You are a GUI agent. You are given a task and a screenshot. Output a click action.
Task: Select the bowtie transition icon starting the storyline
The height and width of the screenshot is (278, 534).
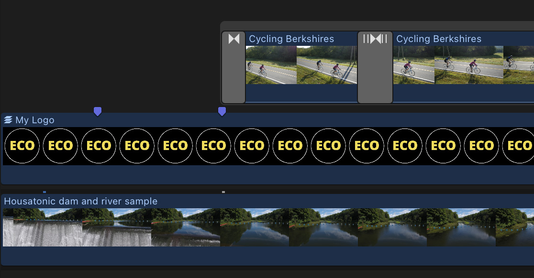click(234, 39)
